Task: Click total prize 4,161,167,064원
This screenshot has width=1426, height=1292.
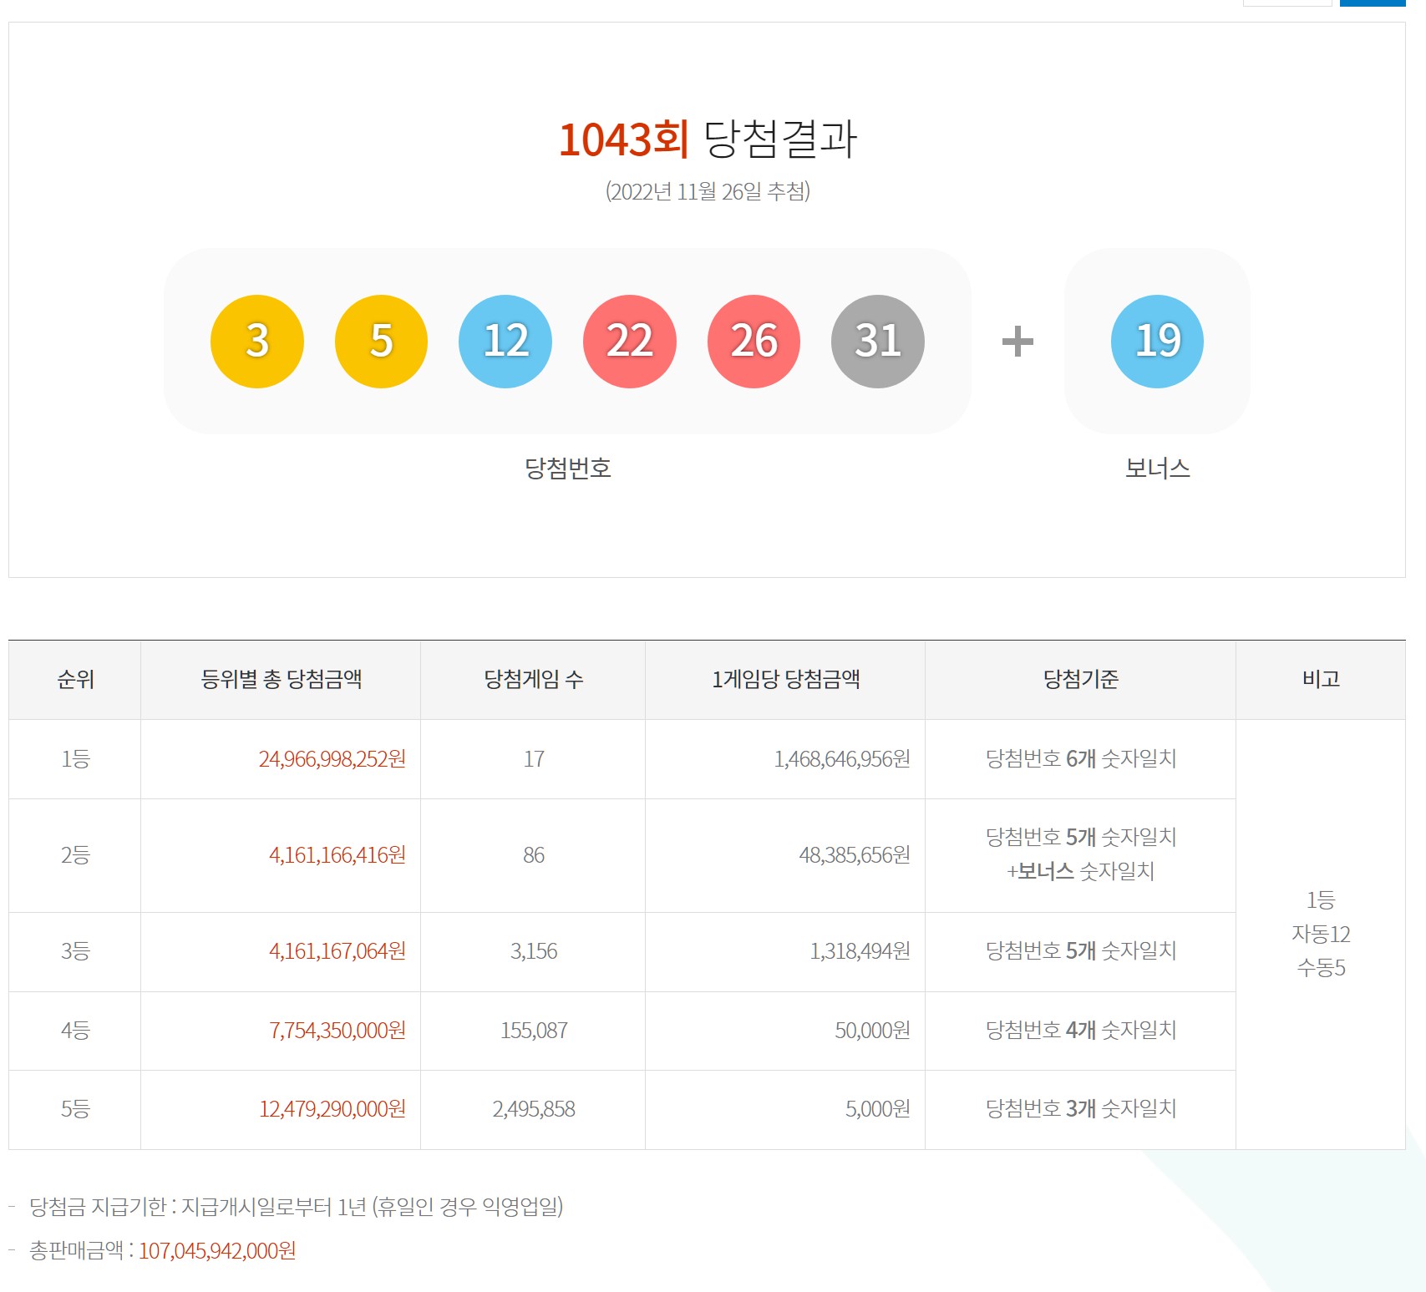Action: [337, 950]
